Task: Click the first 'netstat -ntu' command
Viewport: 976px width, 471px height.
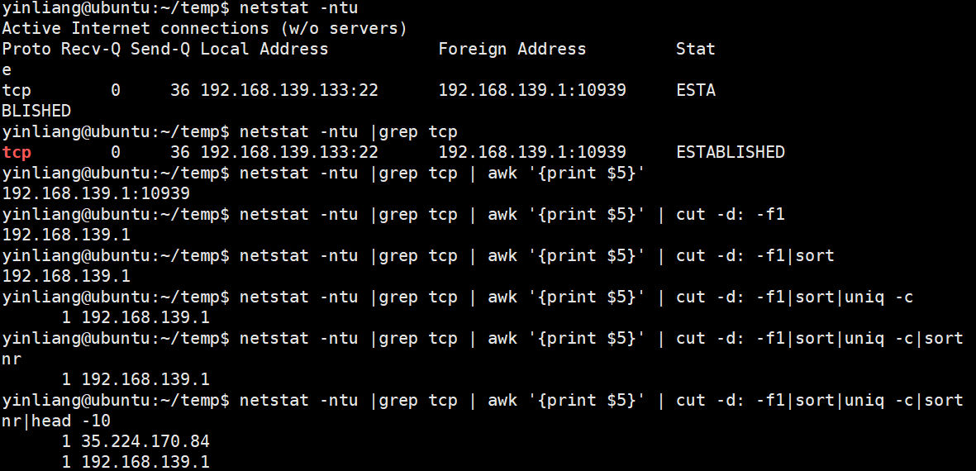Action: (299, 8)
